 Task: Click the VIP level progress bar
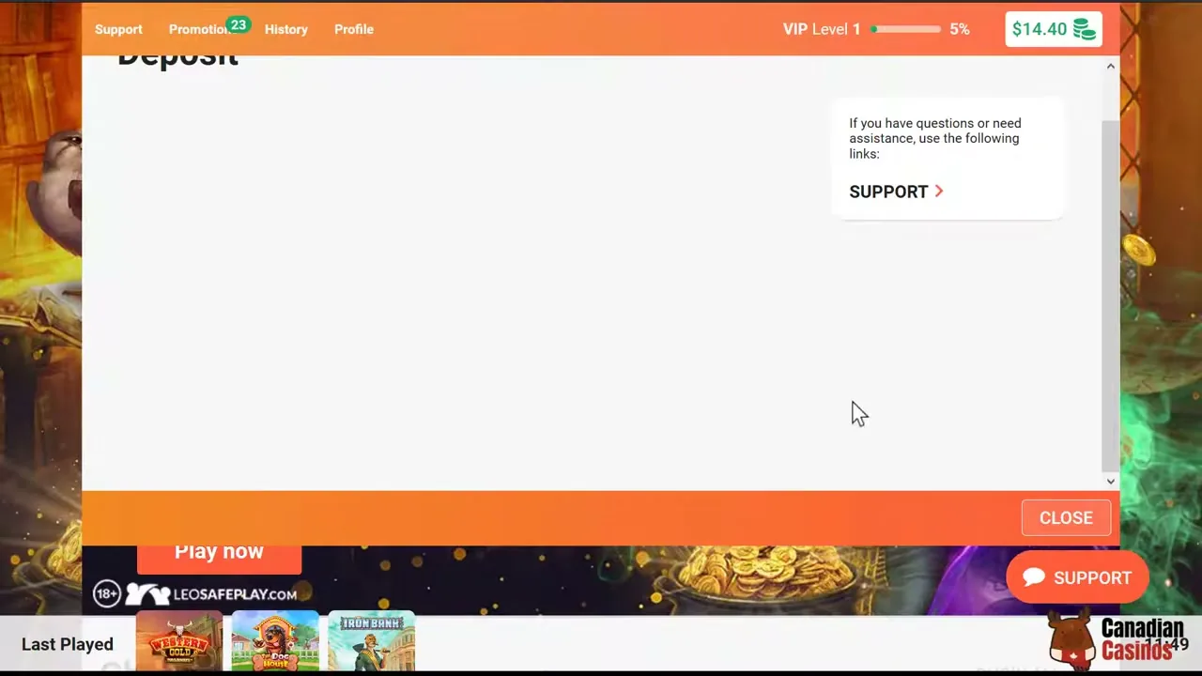[906, 29]
